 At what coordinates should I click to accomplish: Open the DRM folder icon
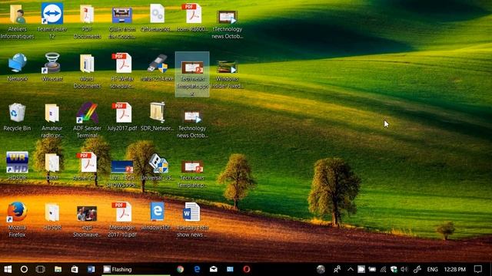tap(52, 166)
